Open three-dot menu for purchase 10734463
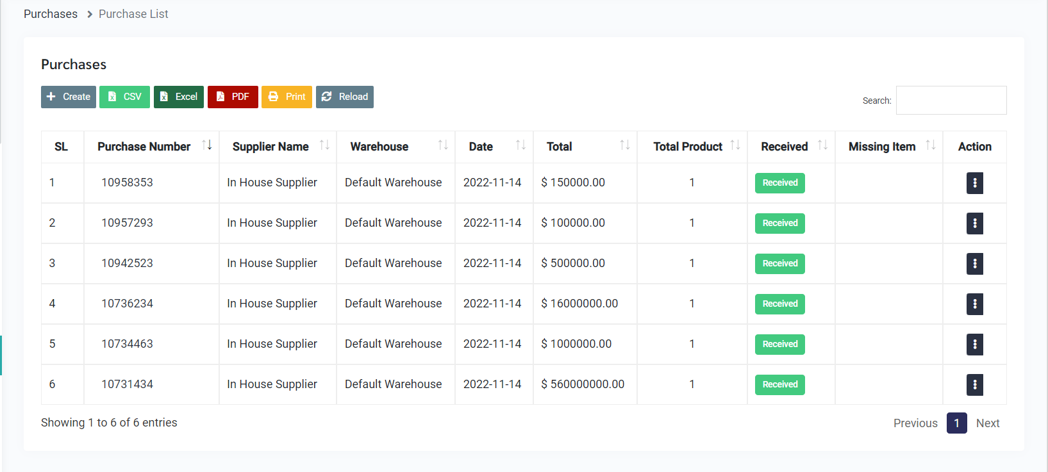Image resolution: width=1048 pixels, height=472 pixels. point(974,345)
